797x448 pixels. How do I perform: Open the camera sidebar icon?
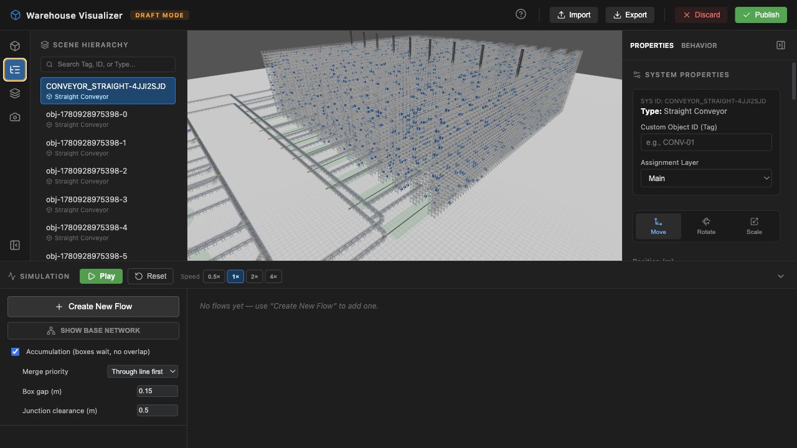(15, 117)
